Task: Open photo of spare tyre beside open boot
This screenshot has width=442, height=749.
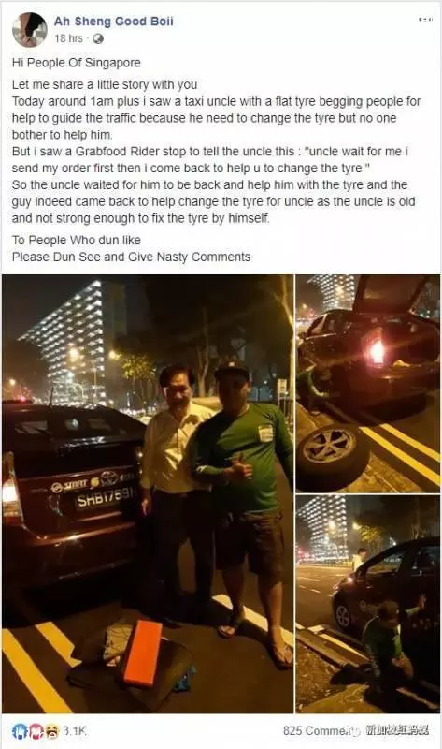Action: coord(367,384)
